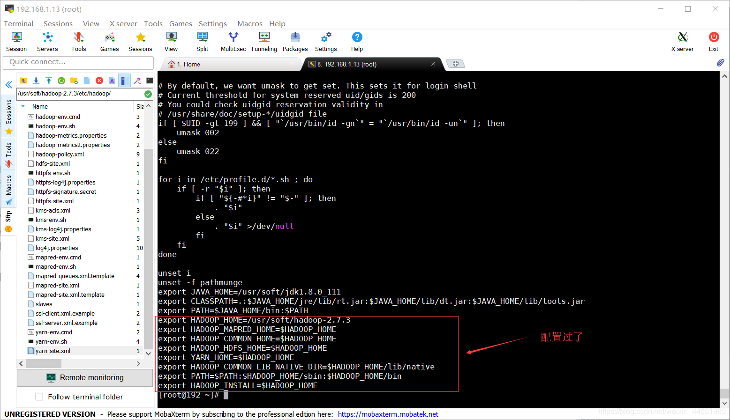
Task: Select hdfs-site.xml in file list
Action: (53, 163)
